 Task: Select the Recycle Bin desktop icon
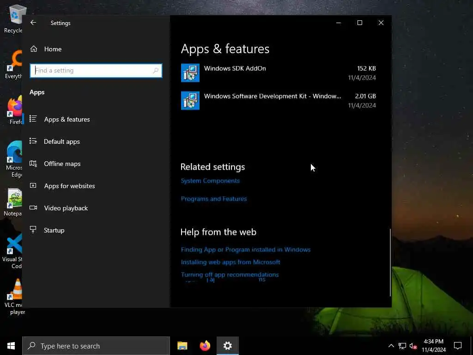[x=13, y=18]
